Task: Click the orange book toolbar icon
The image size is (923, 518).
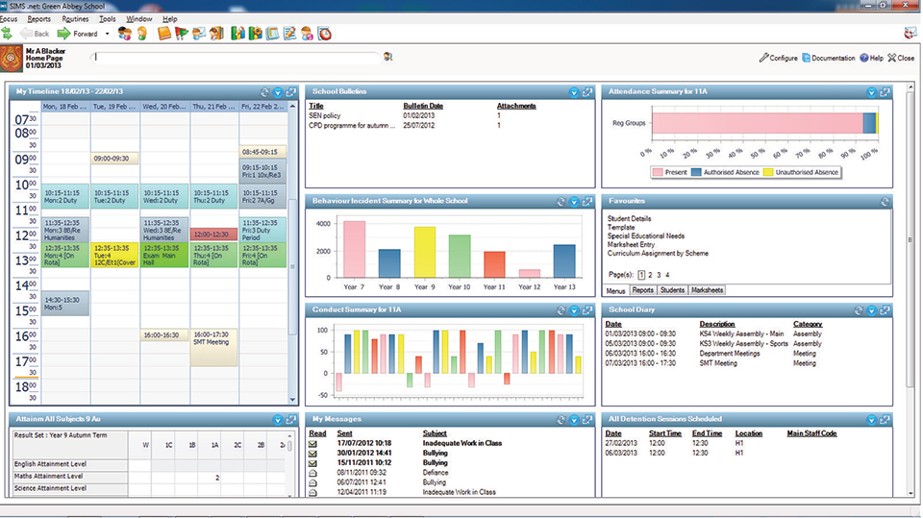Action: click(164, 34)
